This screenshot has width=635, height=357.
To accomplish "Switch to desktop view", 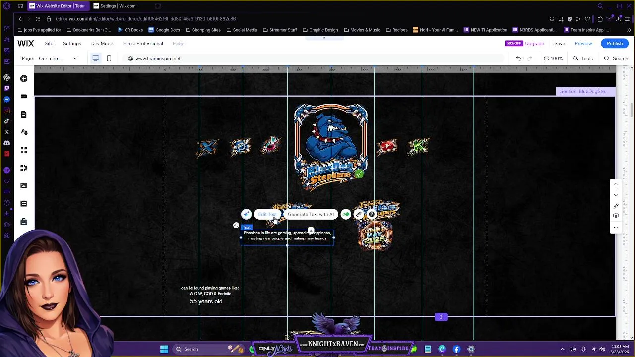I will click(96, 59).
